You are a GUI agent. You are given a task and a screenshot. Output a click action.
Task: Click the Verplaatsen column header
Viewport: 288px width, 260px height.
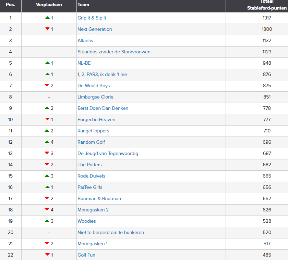coord(49,5)
